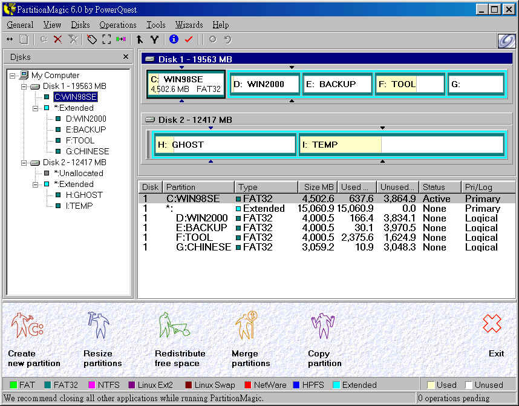Open the General menu
Image resolution: width=519 pixels, height=406 pixels.
tap(20, 25)
